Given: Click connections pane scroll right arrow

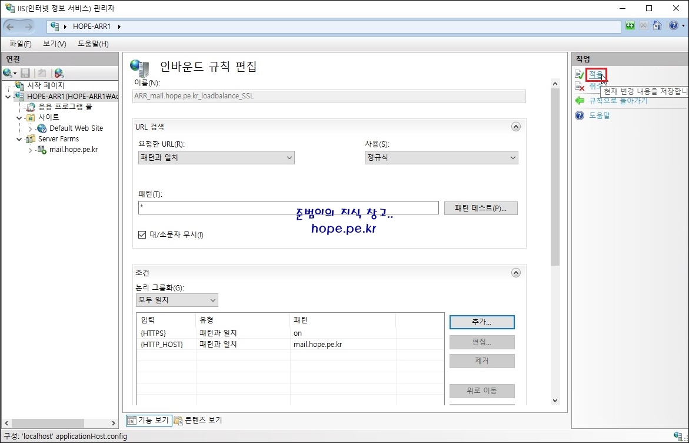Looking at the screenshot, I should (x=114, y=423).
